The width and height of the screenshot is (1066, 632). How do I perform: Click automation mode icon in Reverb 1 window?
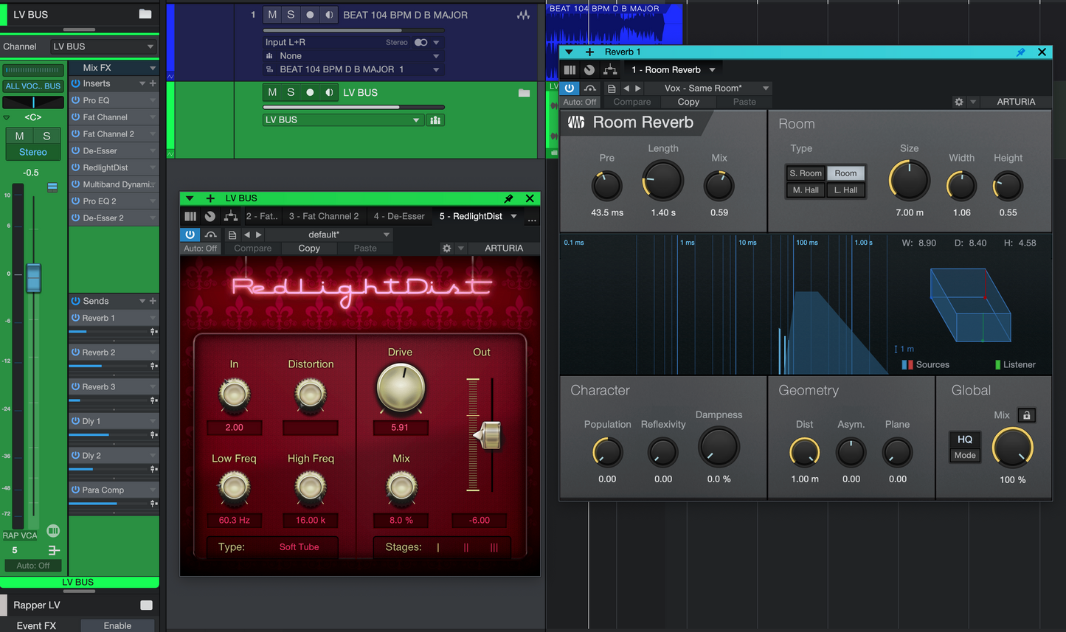pyautogui.click(x=590, y=88)
